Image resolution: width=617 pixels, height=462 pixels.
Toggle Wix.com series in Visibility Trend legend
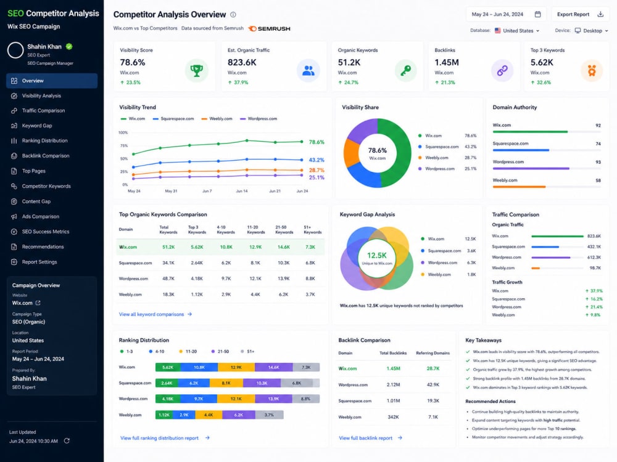133,119
